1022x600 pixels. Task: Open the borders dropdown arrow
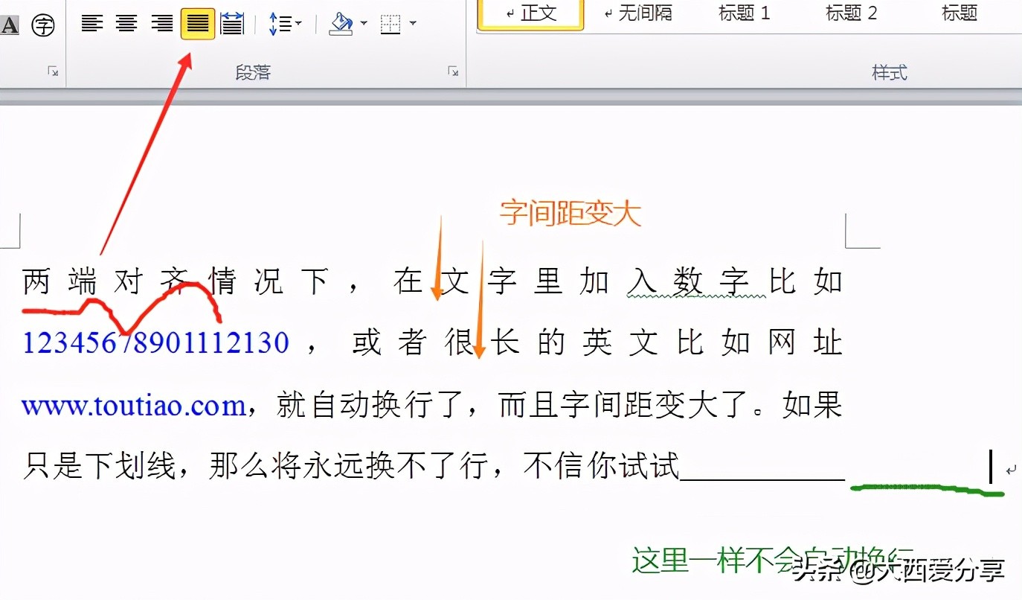tap(413, 24)
